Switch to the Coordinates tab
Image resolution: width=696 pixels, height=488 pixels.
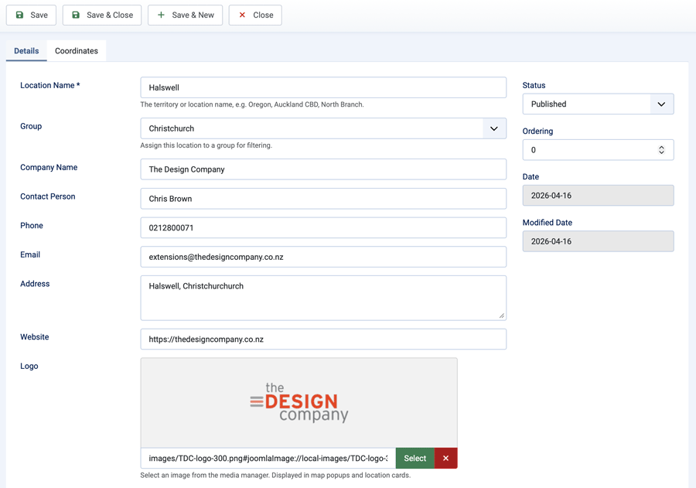pyautogui.click(x=77, y=51)
